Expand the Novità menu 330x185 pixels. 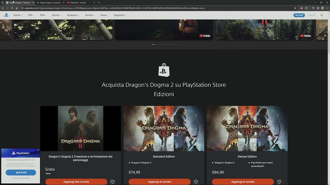point(90,15)
